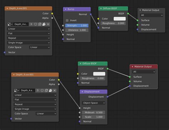Viewport: 169px width, 130px height.
Task: Click the Displacement node's Height input socket
Action: tap(80, 108)
